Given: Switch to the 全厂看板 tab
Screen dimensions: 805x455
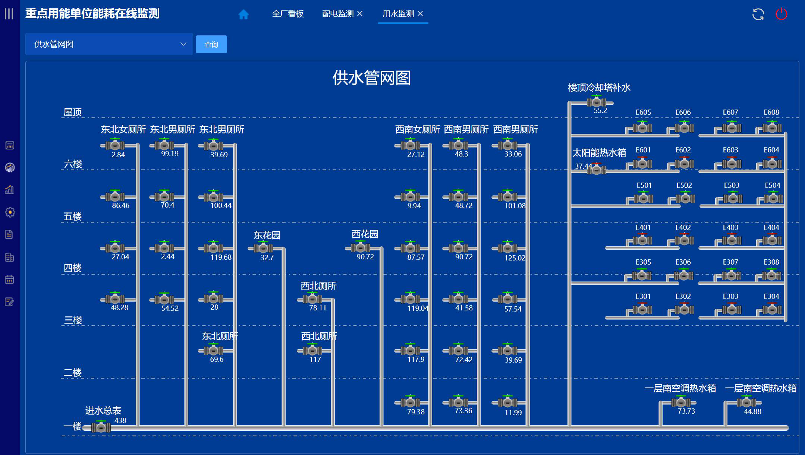Looking at the screenshot, I should click(x=288, y=14).
